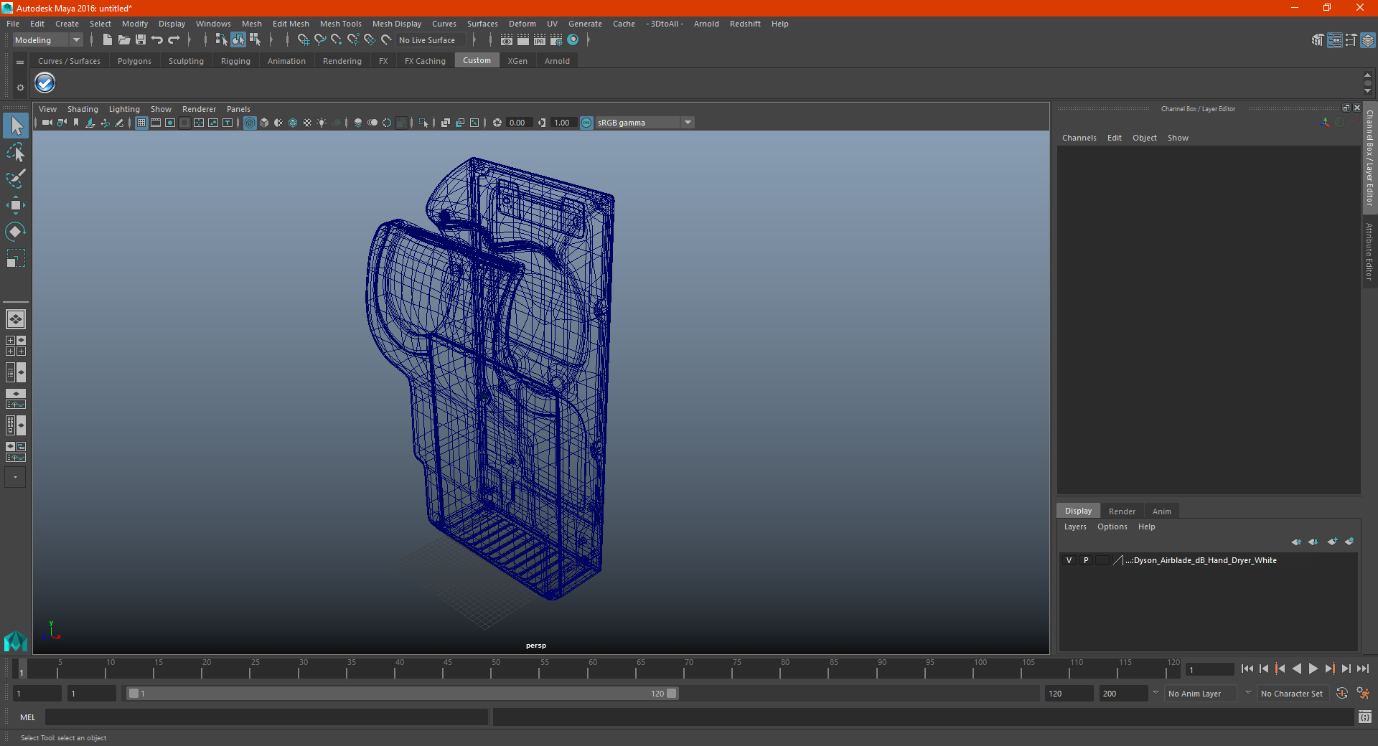The height and width of the screenshot is (746, 1378).
Task: Open the Edit Mesh menu
Action: click(291, 24)
